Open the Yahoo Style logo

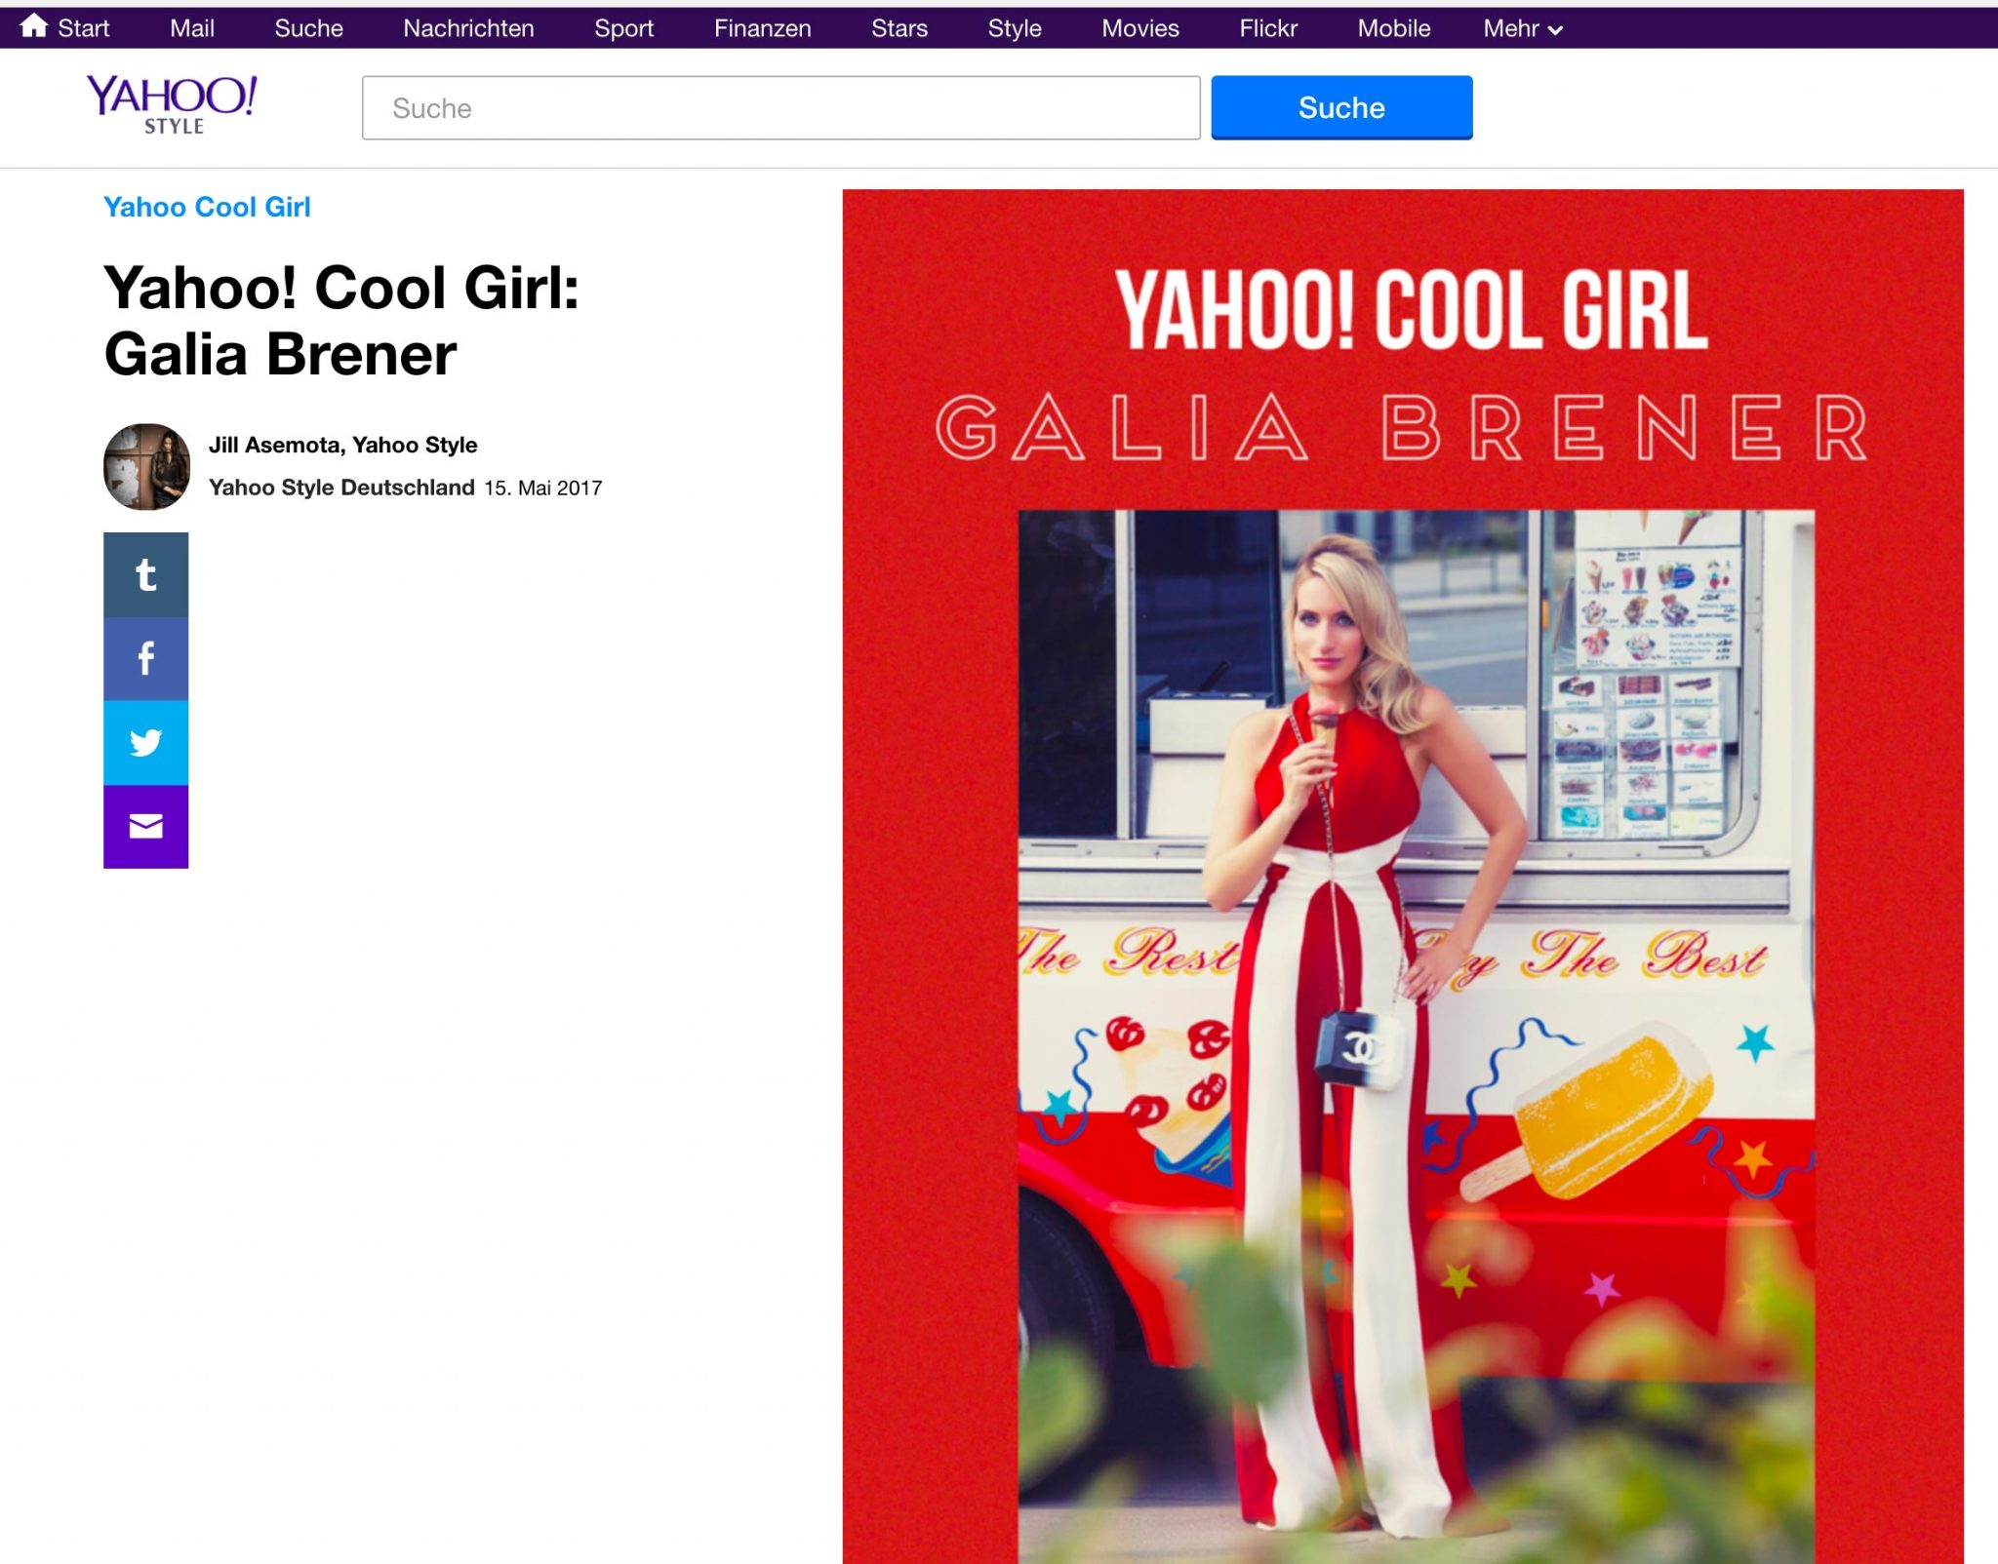pos(172,104)
